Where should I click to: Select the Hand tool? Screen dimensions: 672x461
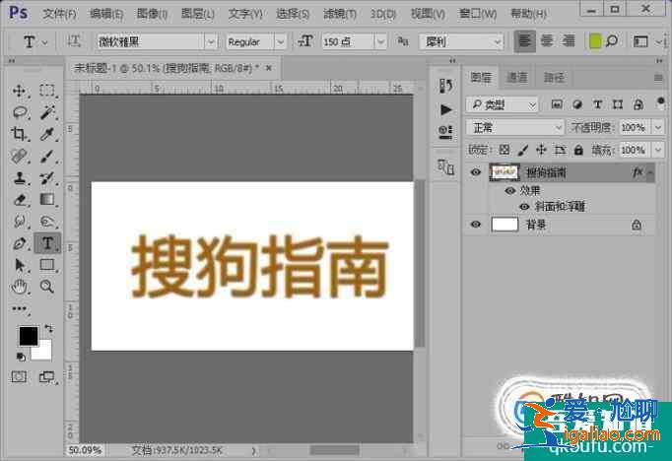[x=20, y=287]
